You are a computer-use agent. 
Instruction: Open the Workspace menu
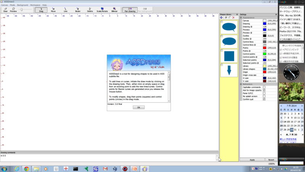pos(35,5)
